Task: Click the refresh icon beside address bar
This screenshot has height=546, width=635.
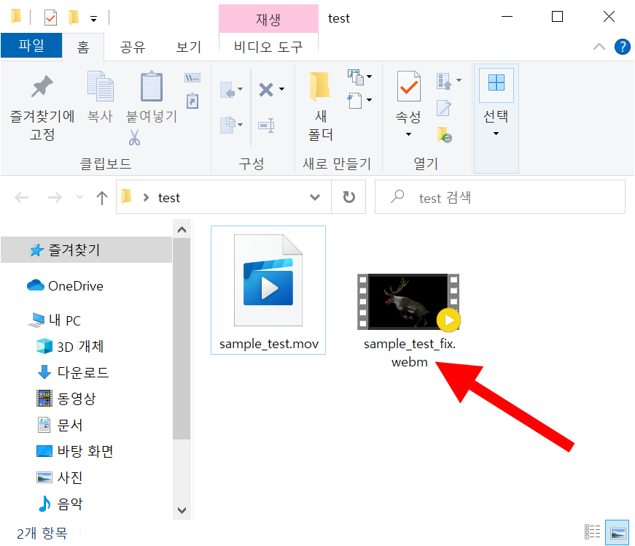Action: point(348,197)
